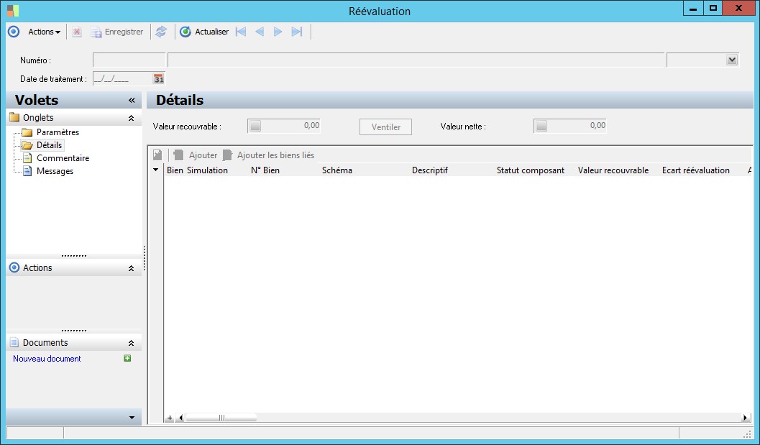
Task: Click the Numéro short input field
Action: tap(129, 60)
